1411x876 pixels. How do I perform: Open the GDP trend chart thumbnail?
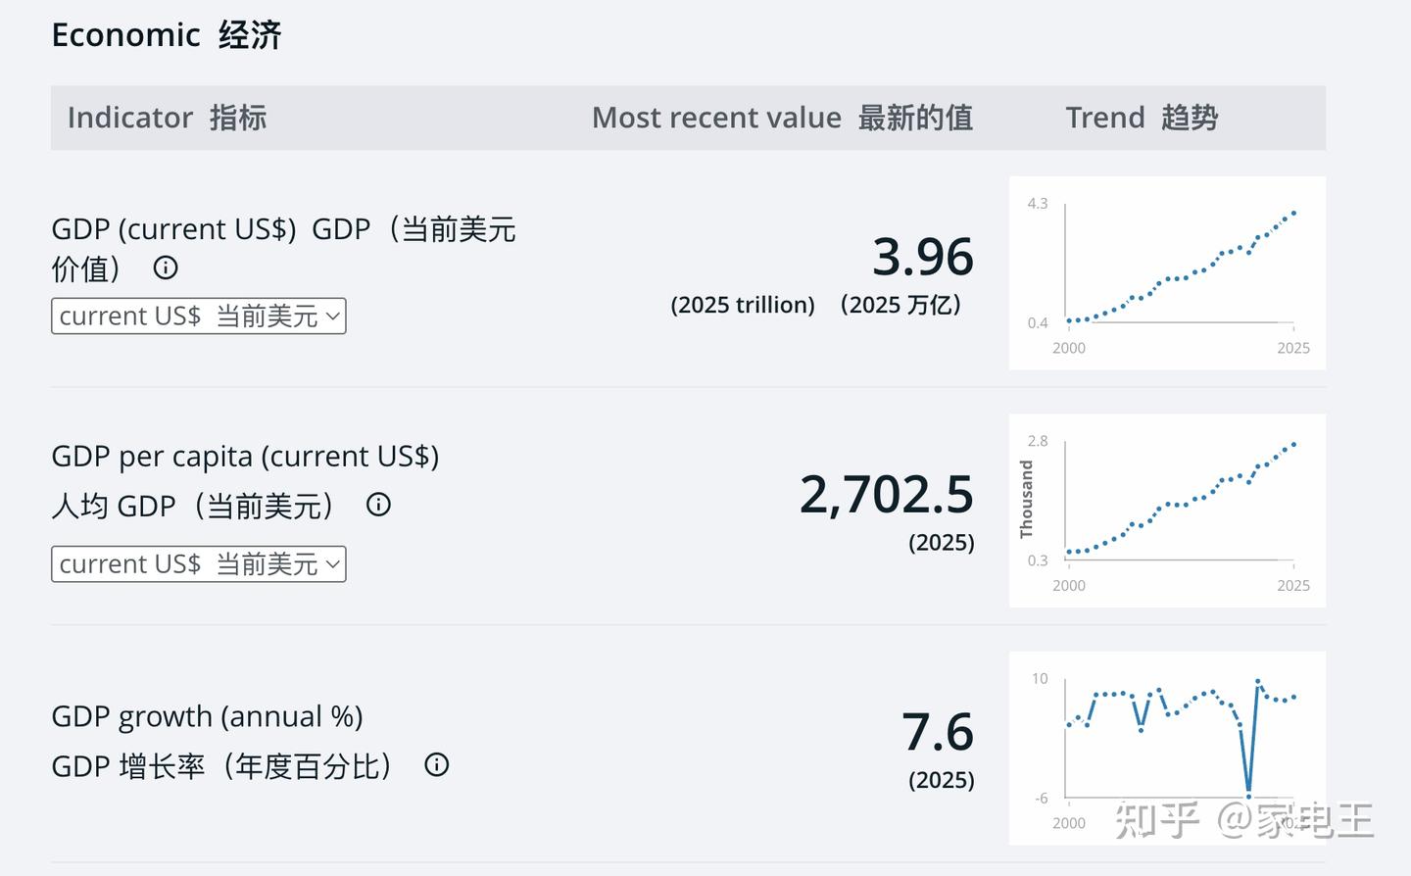1167,273
